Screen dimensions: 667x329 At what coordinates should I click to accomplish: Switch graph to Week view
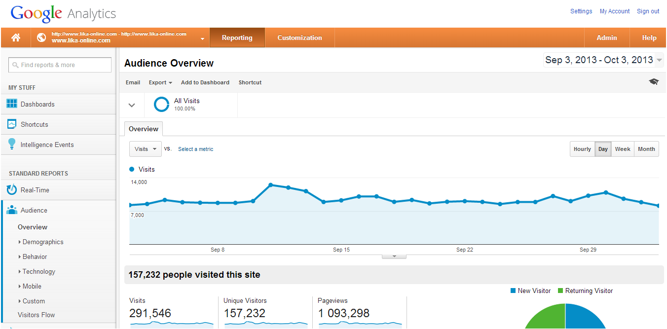pos(622,149)
